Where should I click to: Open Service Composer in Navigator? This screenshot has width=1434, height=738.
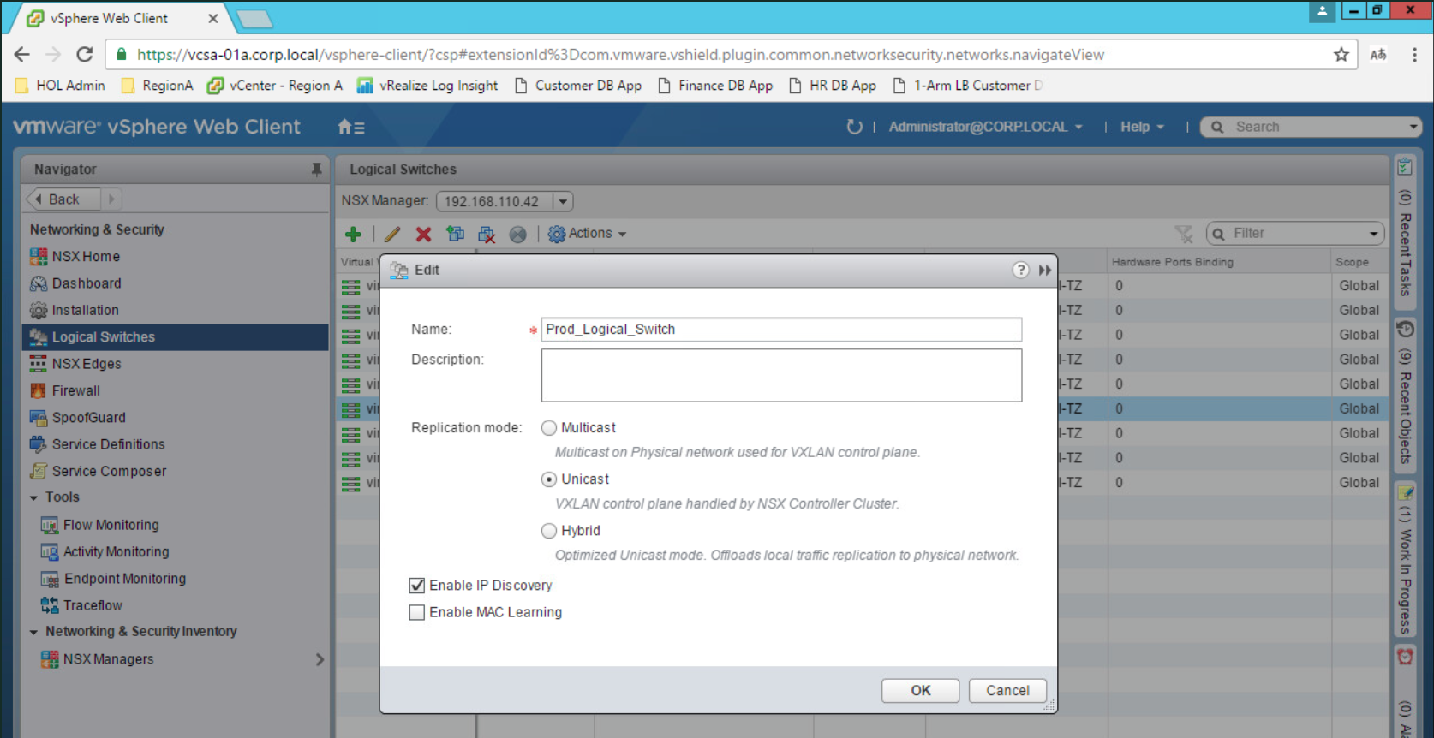(109, 471)
